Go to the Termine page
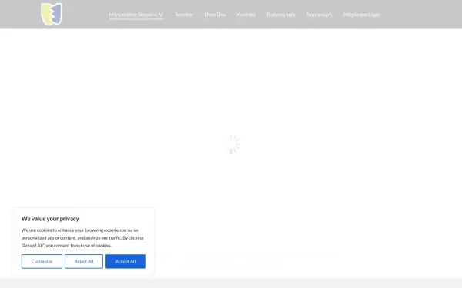The image size is (462, 288). [183, 15]
